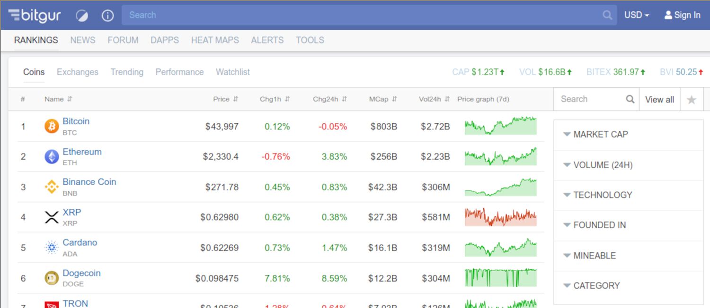710x308 pixels.
Task: Sort table by Name column
Action: [58, 99]
